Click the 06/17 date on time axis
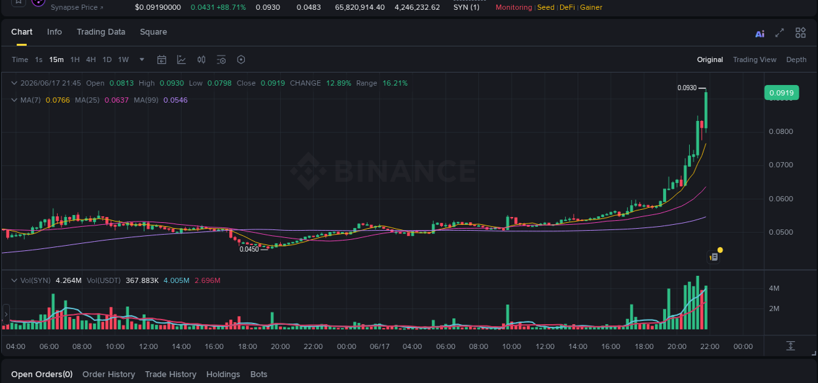The image size is (818, 383). [x=380, y=346]
